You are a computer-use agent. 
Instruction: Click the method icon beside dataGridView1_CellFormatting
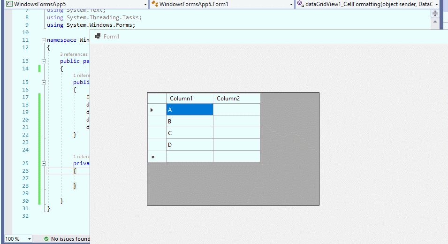(300, 4)
